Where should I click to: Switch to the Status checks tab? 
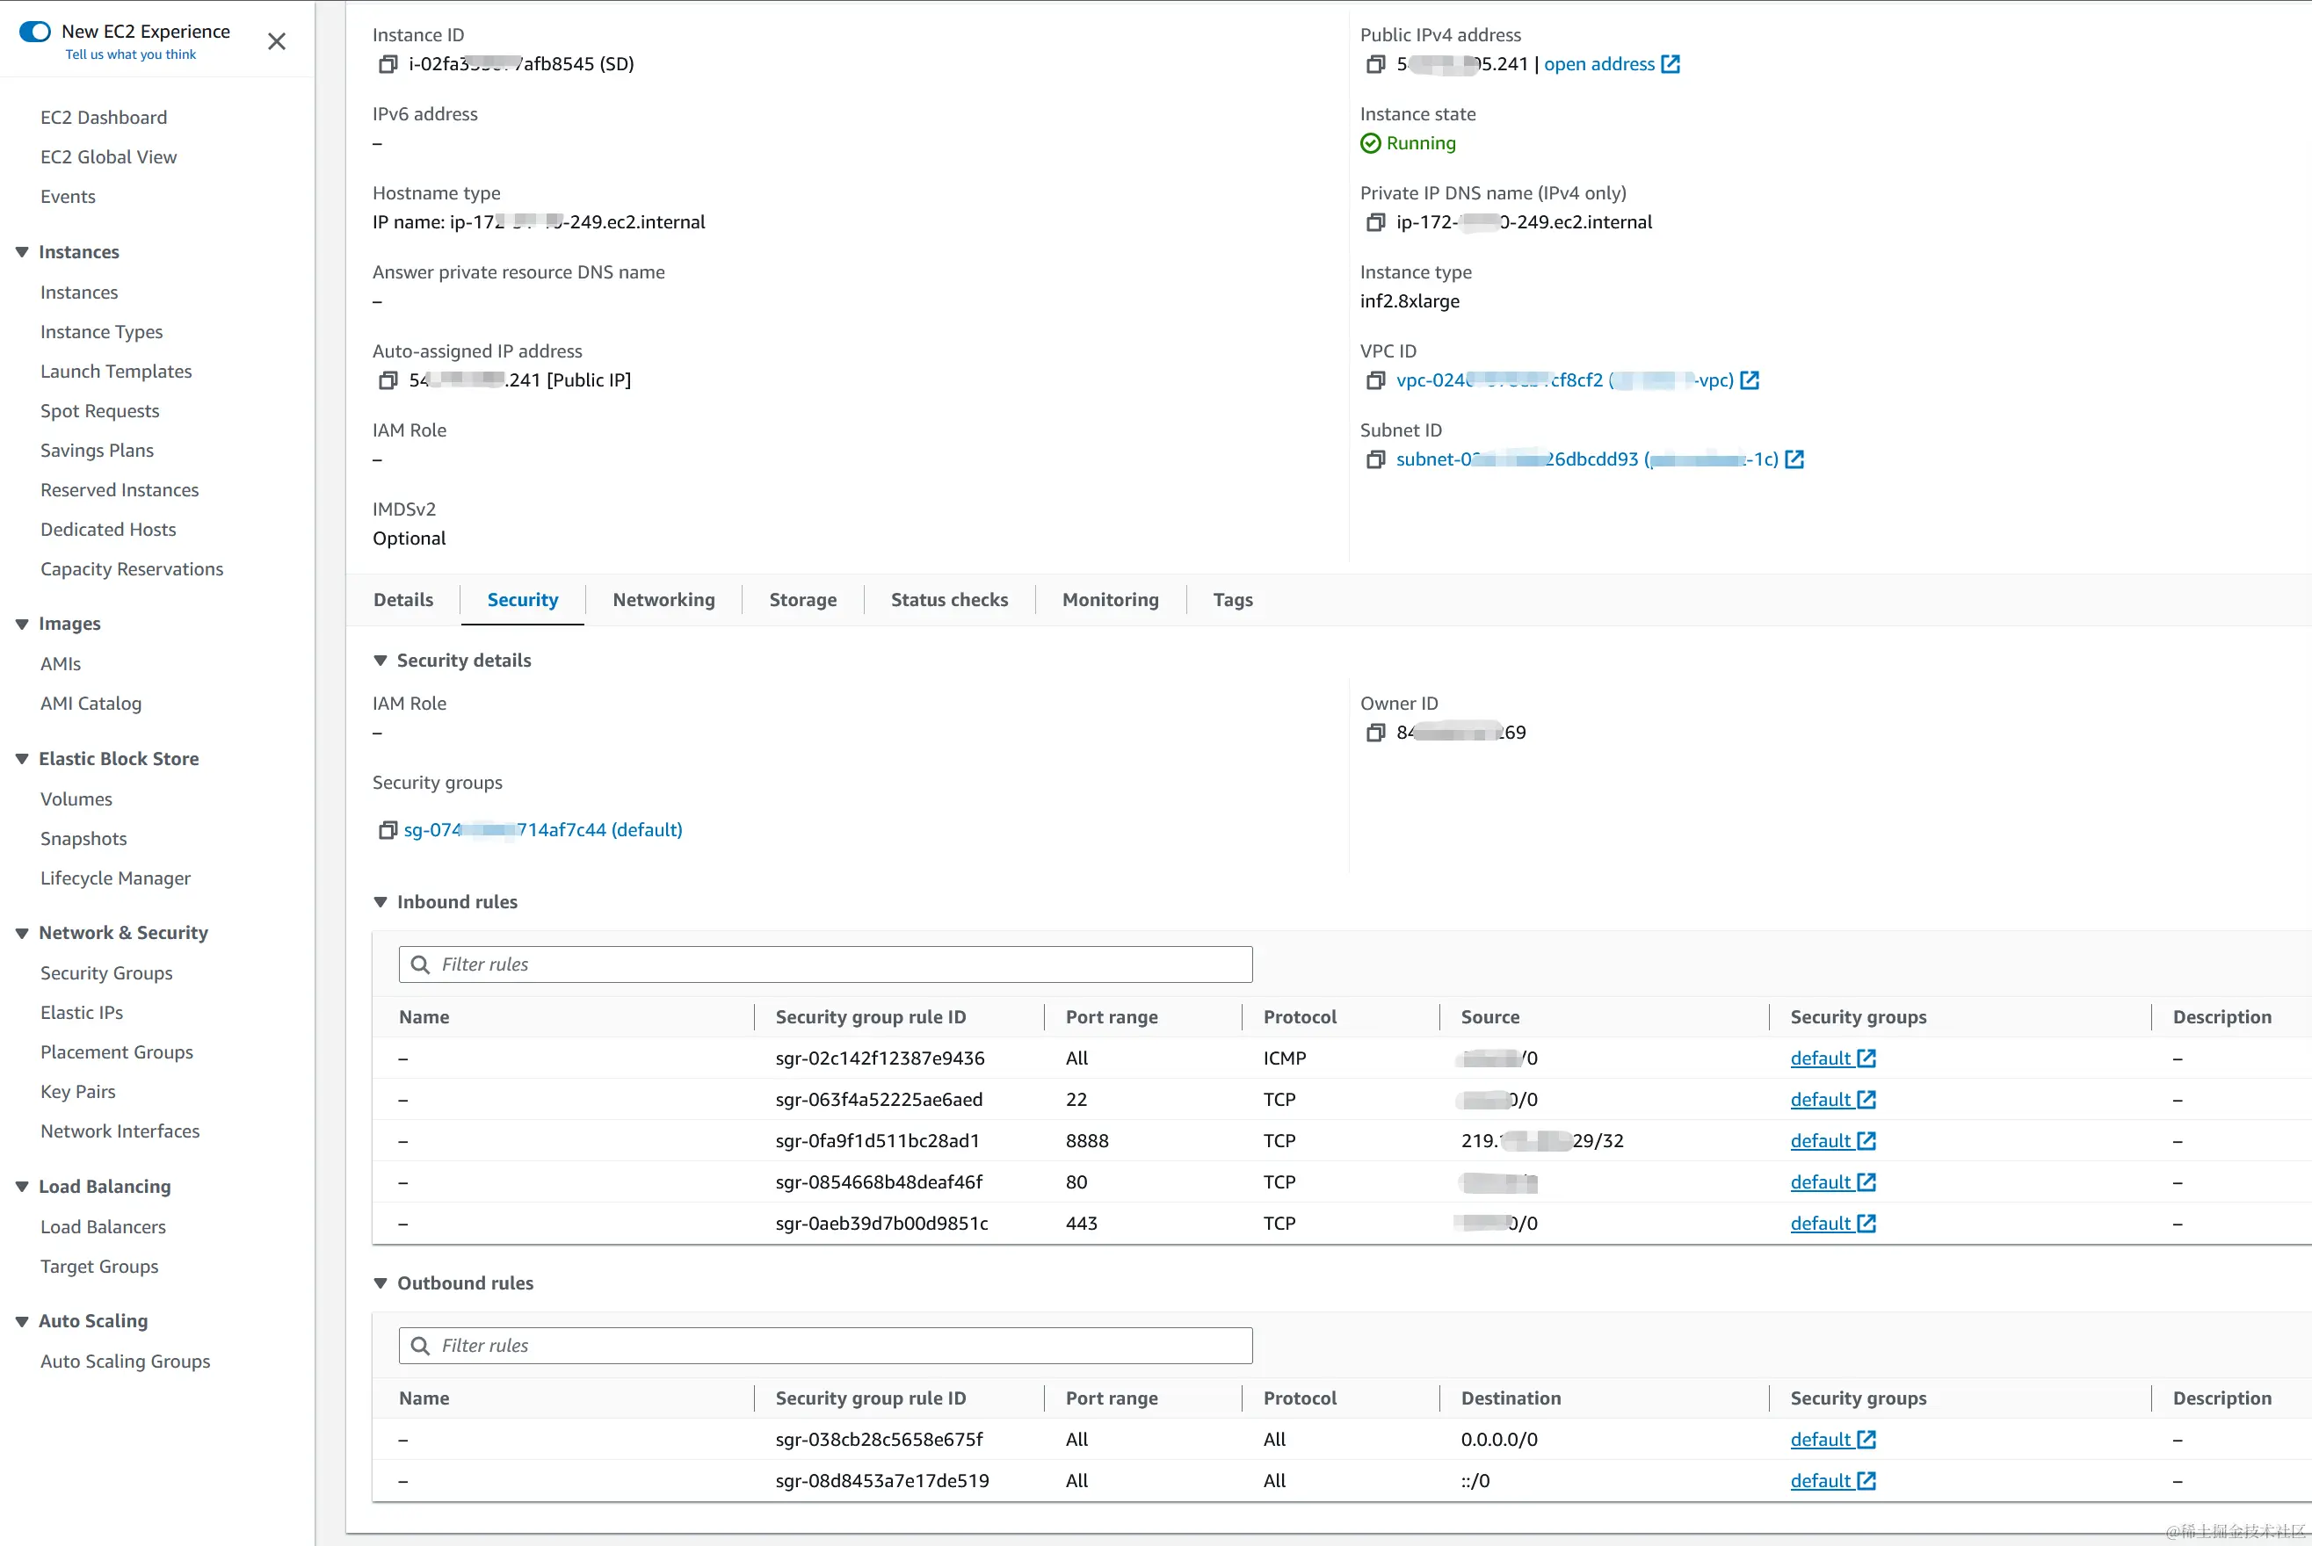[949, 599]
